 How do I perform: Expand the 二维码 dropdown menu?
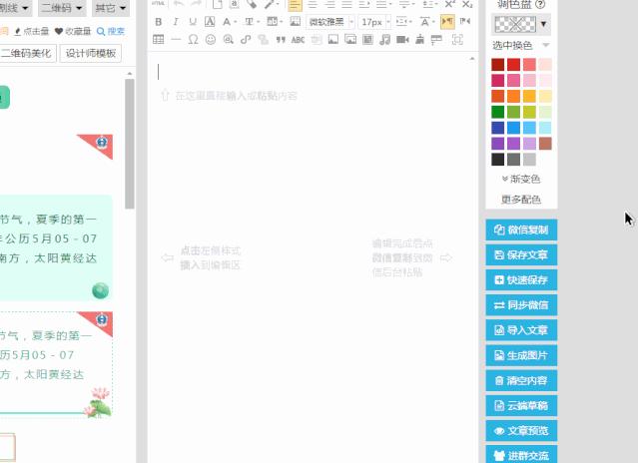point(62,8)
